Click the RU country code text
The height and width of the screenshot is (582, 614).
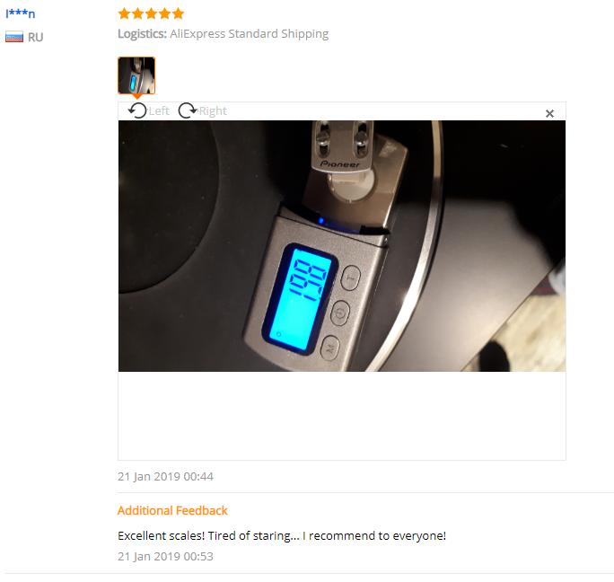[x=35, y=37]
